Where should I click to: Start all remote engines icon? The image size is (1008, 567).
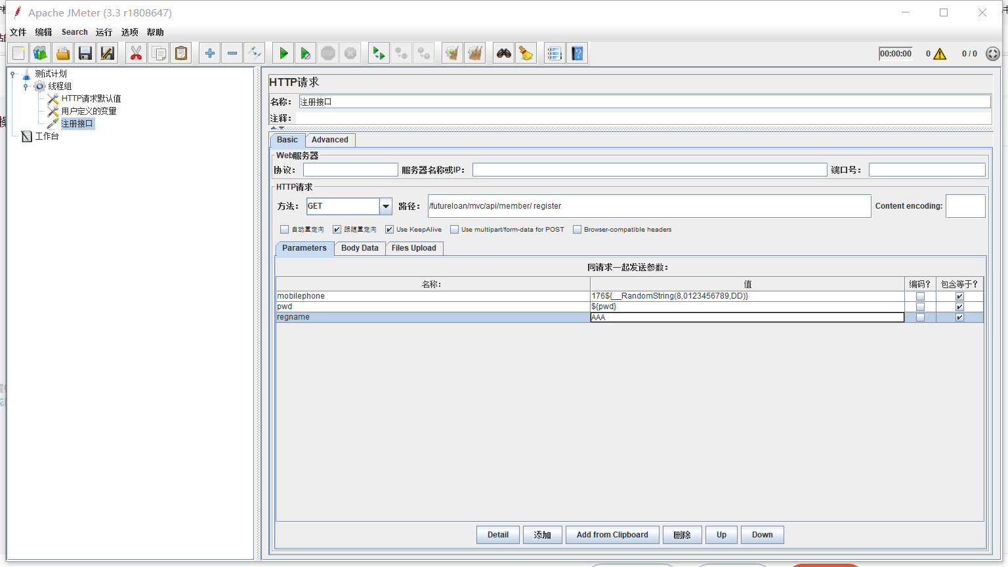point(379,53)
